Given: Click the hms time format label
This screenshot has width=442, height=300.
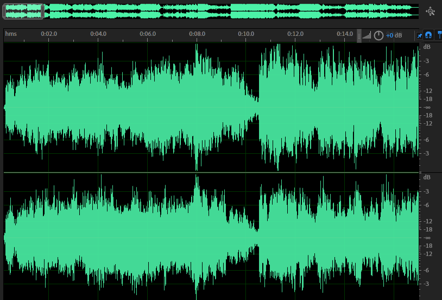Looking at the screenshot, I should pos(11,34).
